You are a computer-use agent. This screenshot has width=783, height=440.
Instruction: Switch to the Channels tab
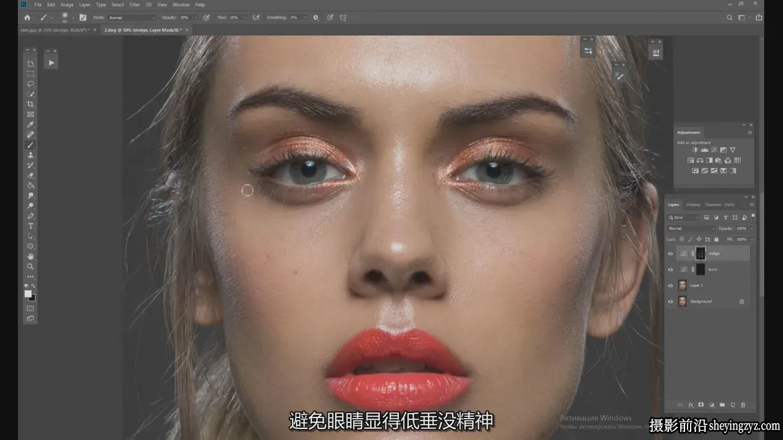point(713,205)
